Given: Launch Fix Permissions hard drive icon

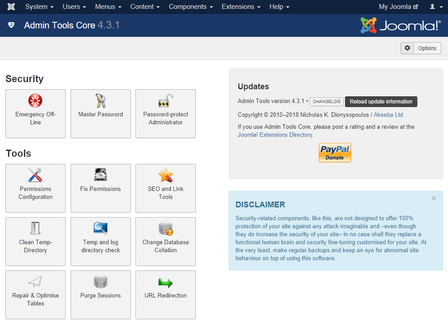Looking at the screenshot, I should point(101,175).
